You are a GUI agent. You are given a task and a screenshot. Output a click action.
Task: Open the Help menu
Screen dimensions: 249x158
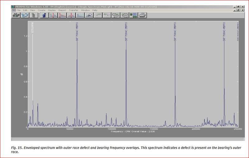coord(95,10)
